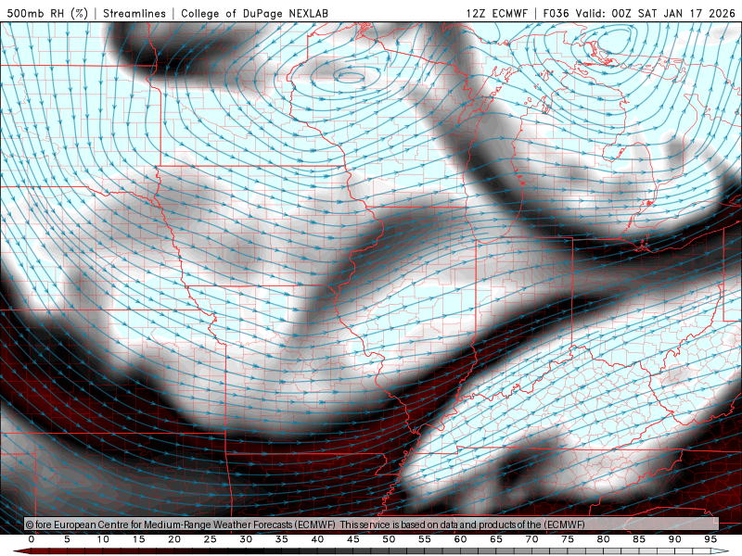Screen dimensions: 742x556
Task: Click the "50" value on color scale
Action: [389, 539]
